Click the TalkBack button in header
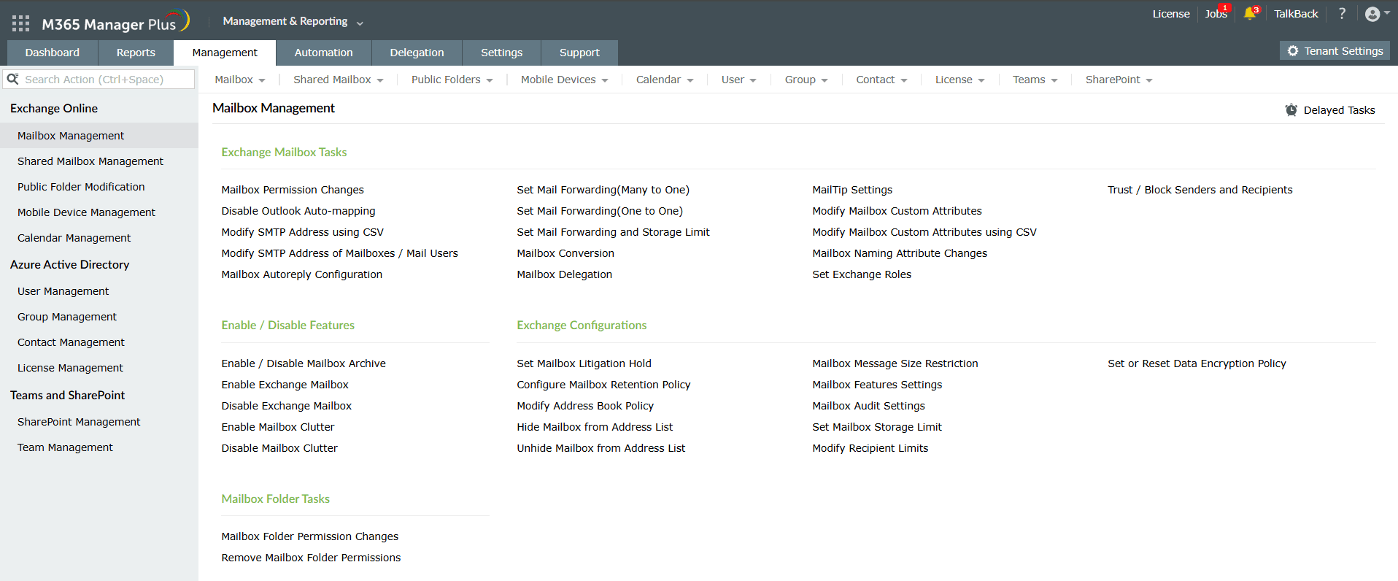Image resolution: width=1398 pixels, height=581 pixels. pos(1296,14)
